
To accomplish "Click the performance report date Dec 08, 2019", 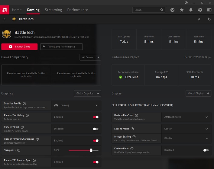I will [x=198, y=57].
